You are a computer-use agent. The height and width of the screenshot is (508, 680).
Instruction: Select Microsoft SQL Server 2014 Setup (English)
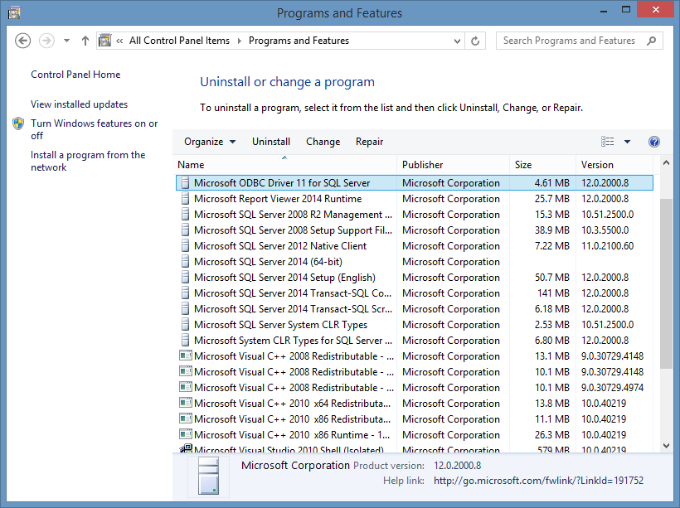point(414,278)
